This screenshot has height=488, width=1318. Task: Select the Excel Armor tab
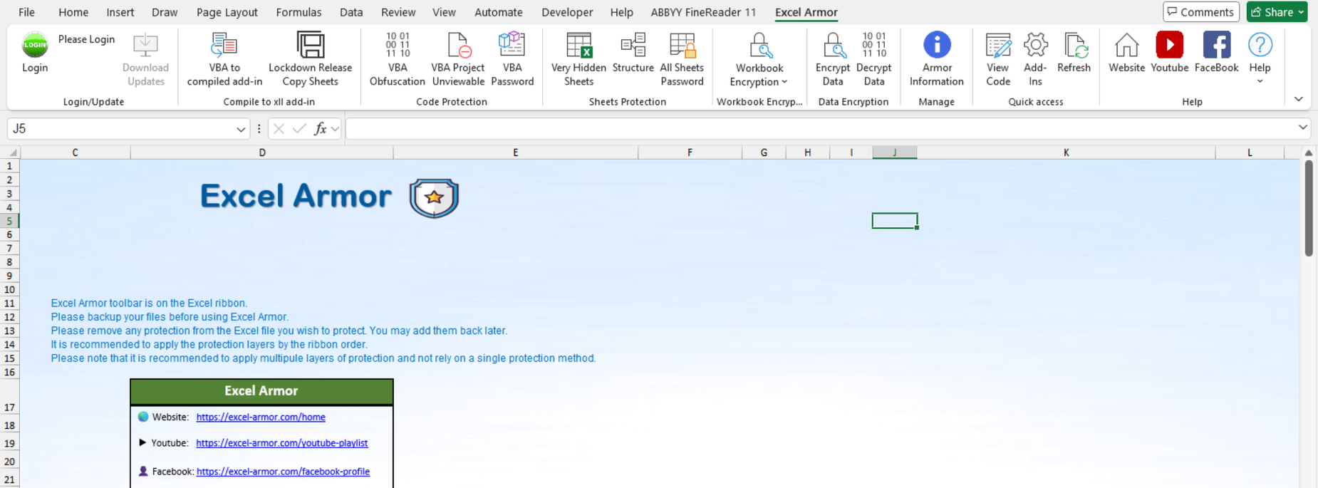click(x=806, y=12)
